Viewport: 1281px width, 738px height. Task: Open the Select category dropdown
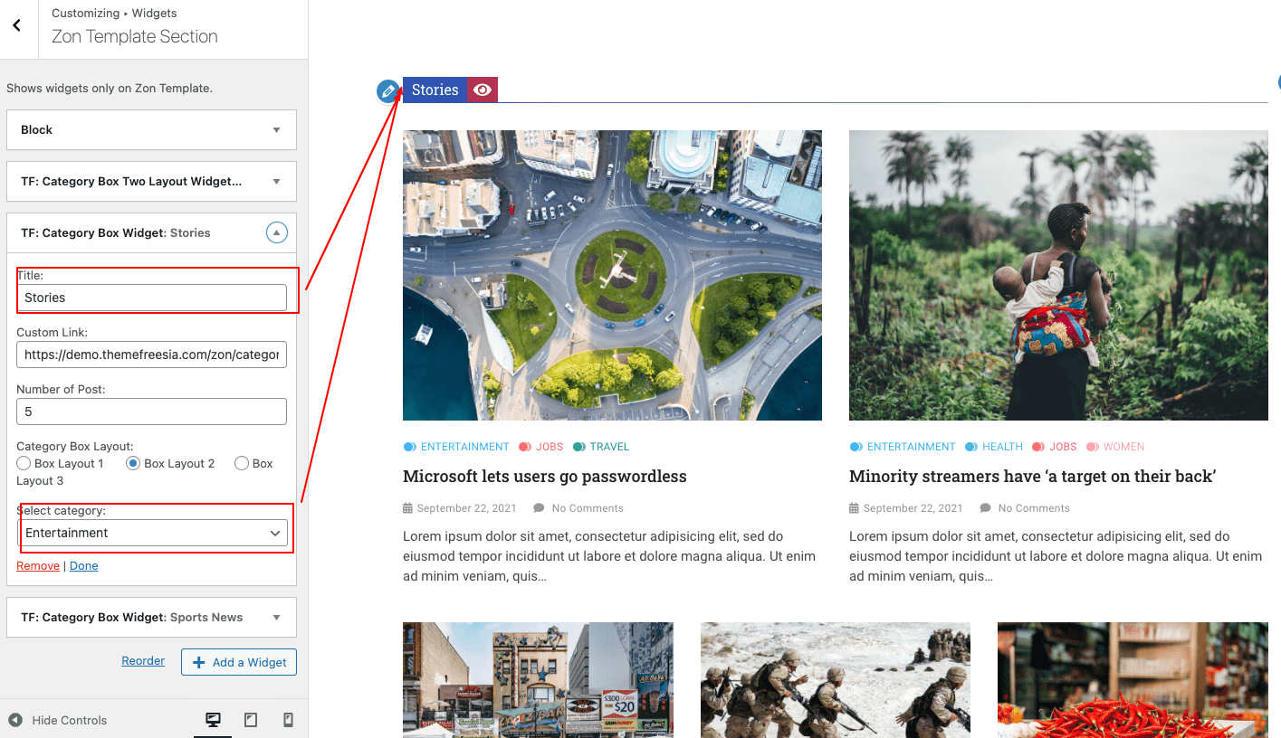(153, 533)
